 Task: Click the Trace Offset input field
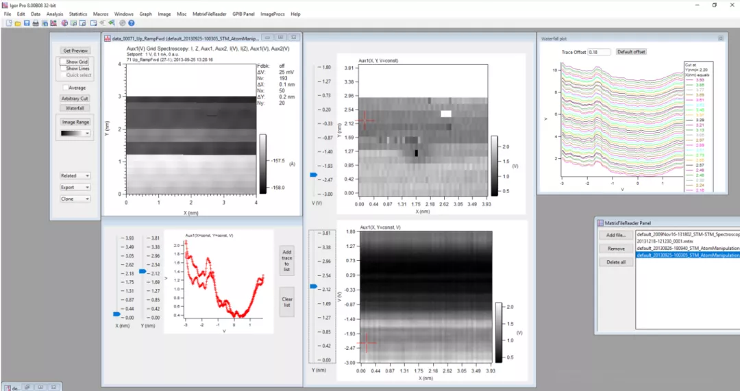click(x=600, y=52)
